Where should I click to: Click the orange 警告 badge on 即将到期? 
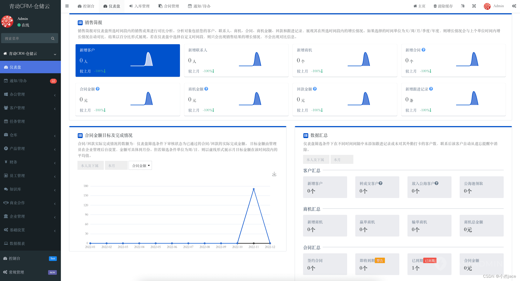[x=380, y=261]
